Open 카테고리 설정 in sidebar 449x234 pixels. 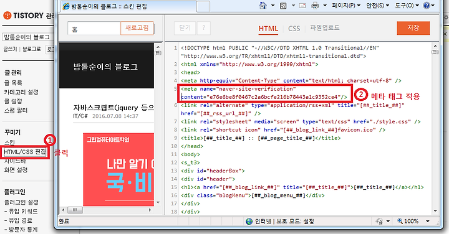pos(21,92)
